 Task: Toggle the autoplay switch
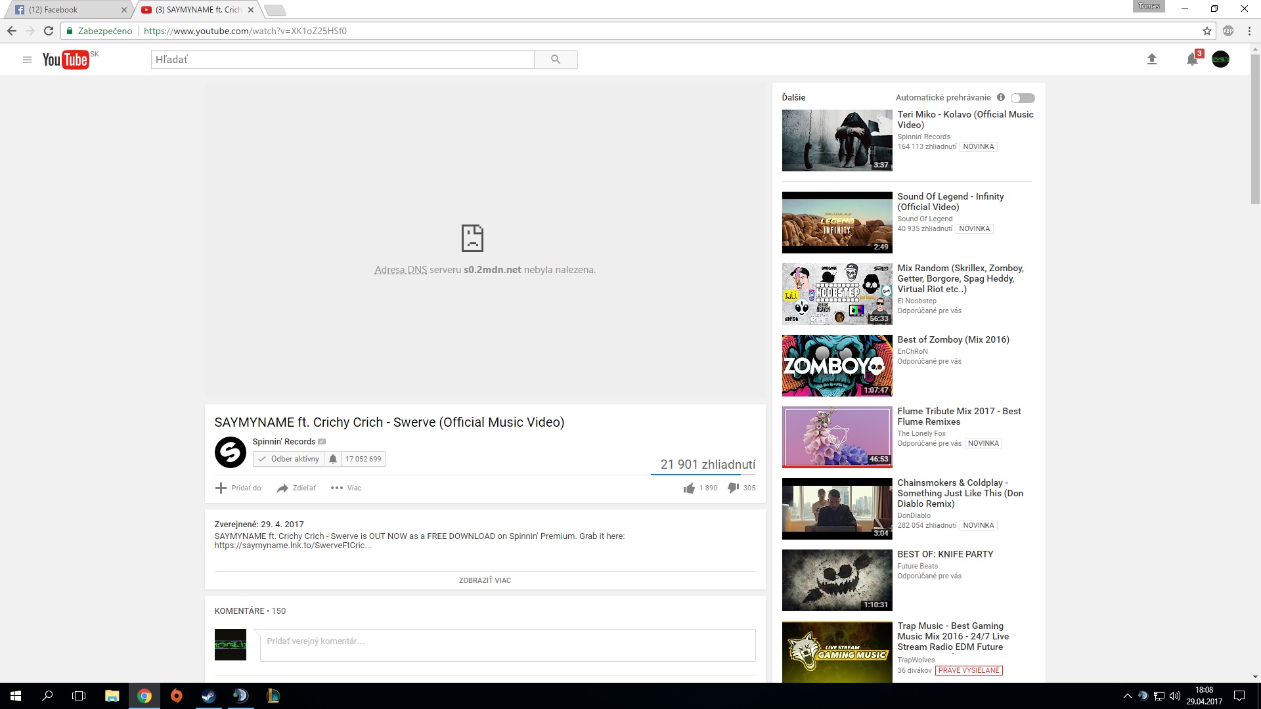click(x=1023, y=98)
